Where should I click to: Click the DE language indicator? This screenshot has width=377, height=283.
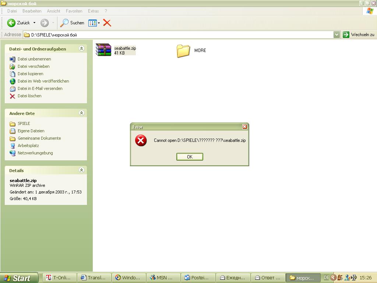click(326, 277)
